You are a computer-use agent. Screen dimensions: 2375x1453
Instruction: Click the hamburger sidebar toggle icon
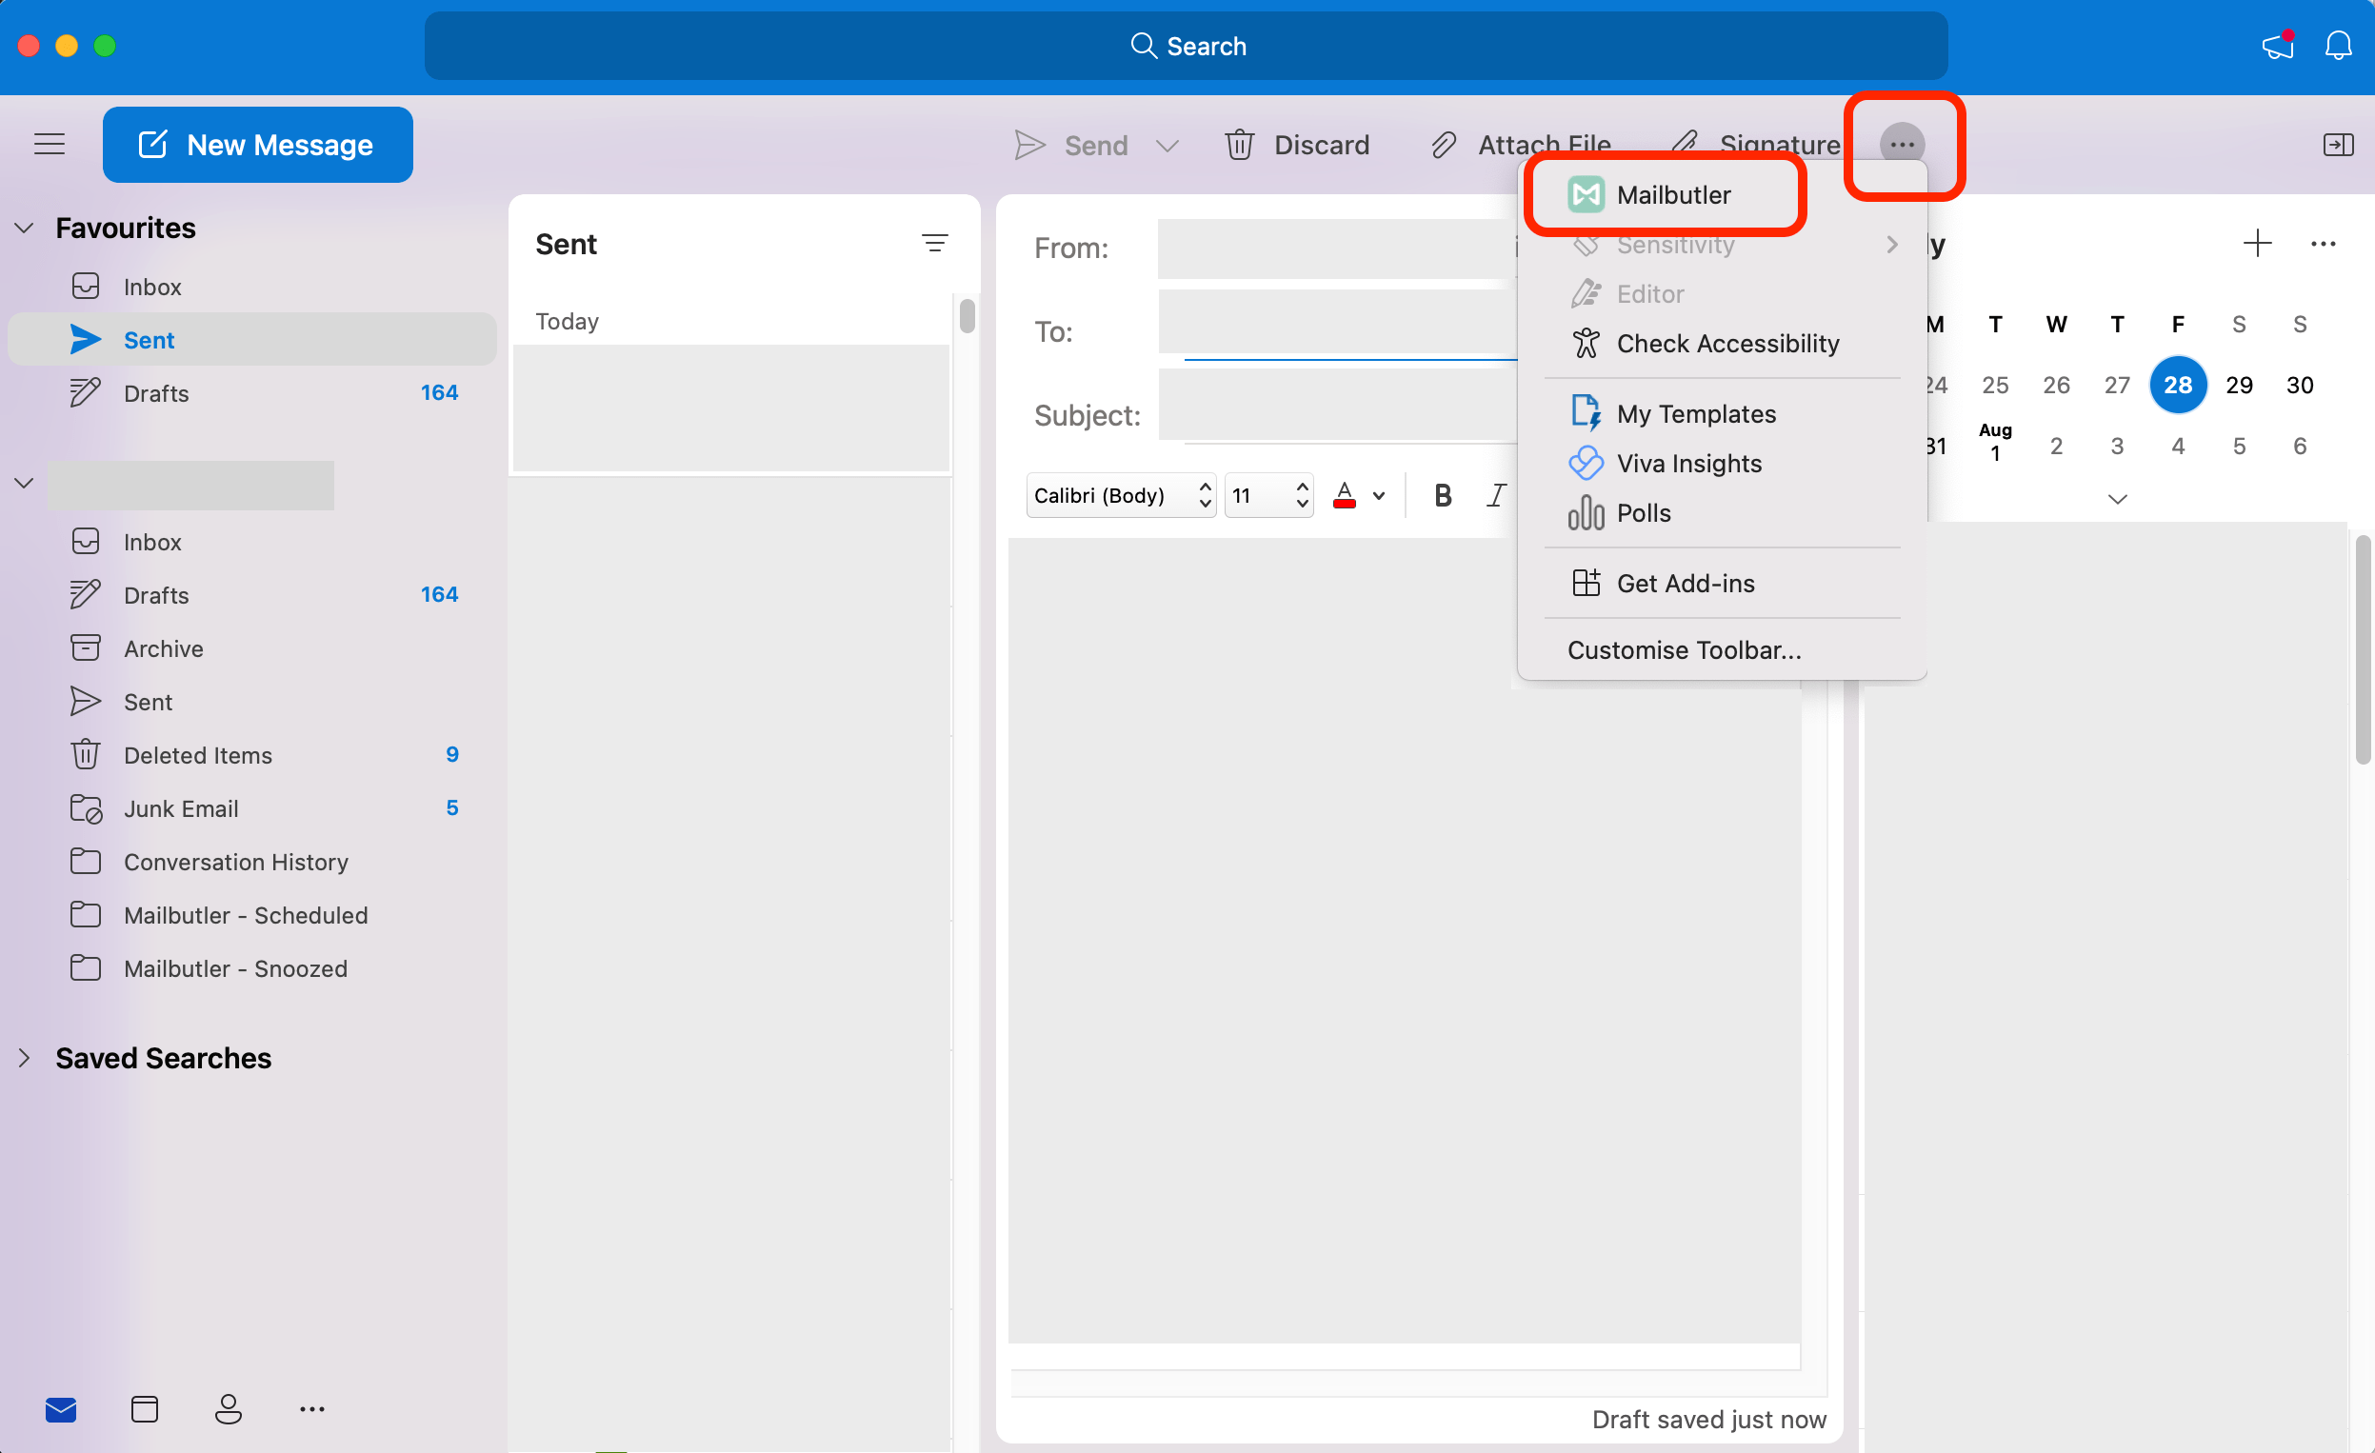(50, 145)
